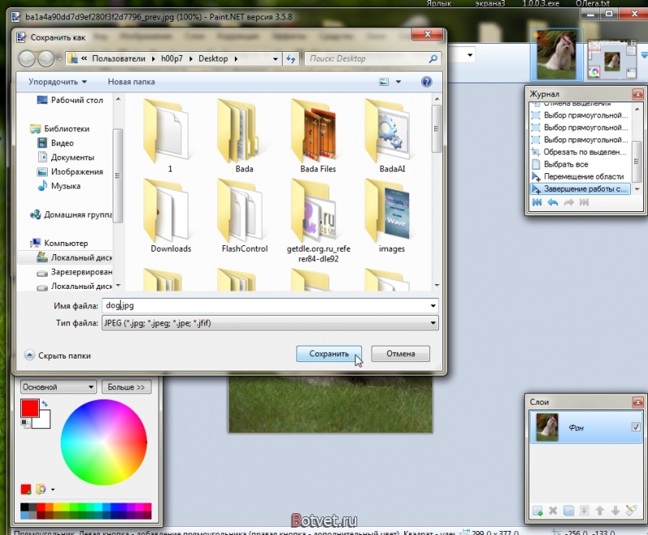Open the Тип файла combo box
Viewport: 648px width, 535px height.
click(270, 323)
